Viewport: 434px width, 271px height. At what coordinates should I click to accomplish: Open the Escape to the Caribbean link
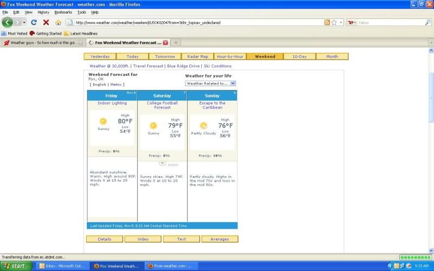coord(212,105)
